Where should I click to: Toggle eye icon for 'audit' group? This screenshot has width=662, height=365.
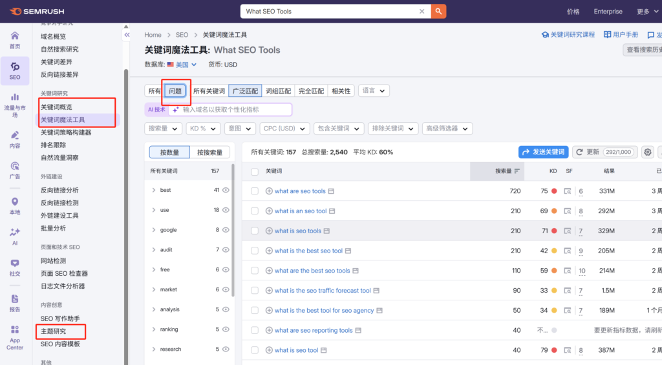226,250
